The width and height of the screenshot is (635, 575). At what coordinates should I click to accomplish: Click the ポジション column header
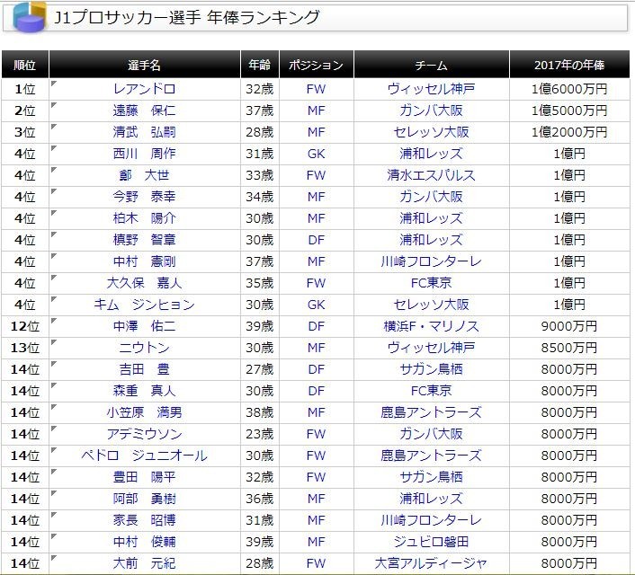pos(317,65)
